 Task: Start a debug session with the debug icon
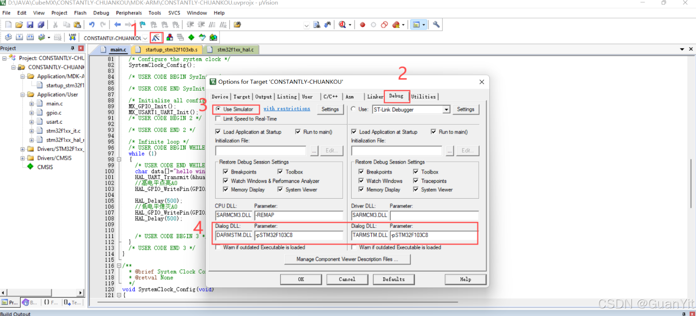(341, 24)
